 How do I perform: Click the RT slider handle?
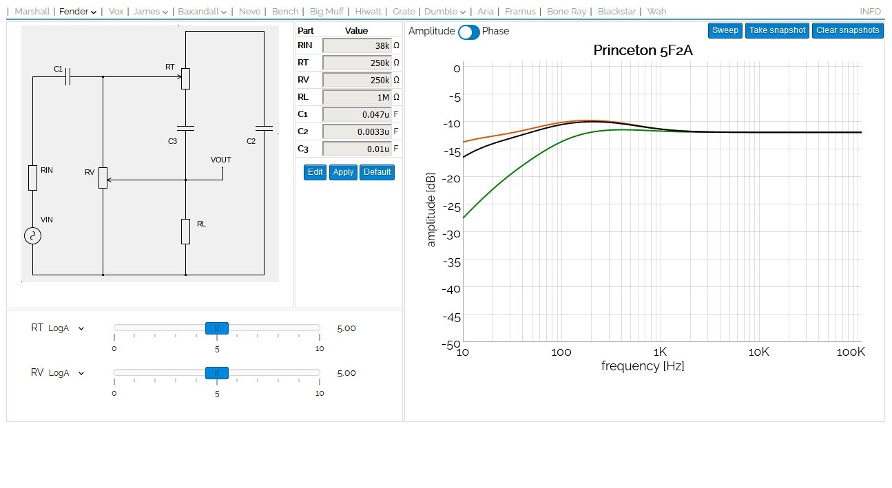[217, 328]
